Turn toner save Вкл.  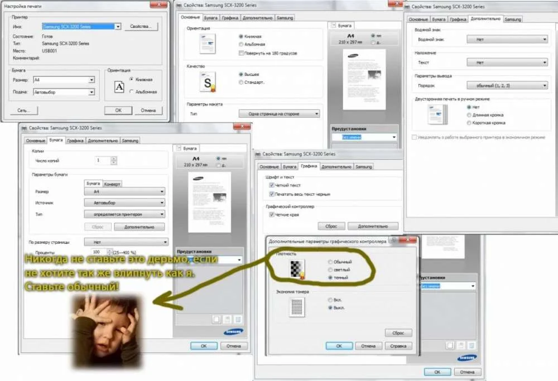pos(330,300)
